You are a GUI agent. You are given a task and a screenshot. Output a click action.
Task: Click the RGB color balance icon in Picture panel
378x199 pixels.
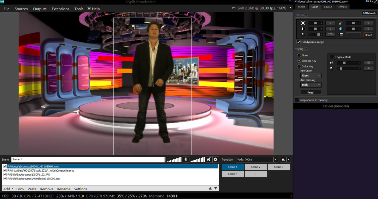(x=341, y=23)
